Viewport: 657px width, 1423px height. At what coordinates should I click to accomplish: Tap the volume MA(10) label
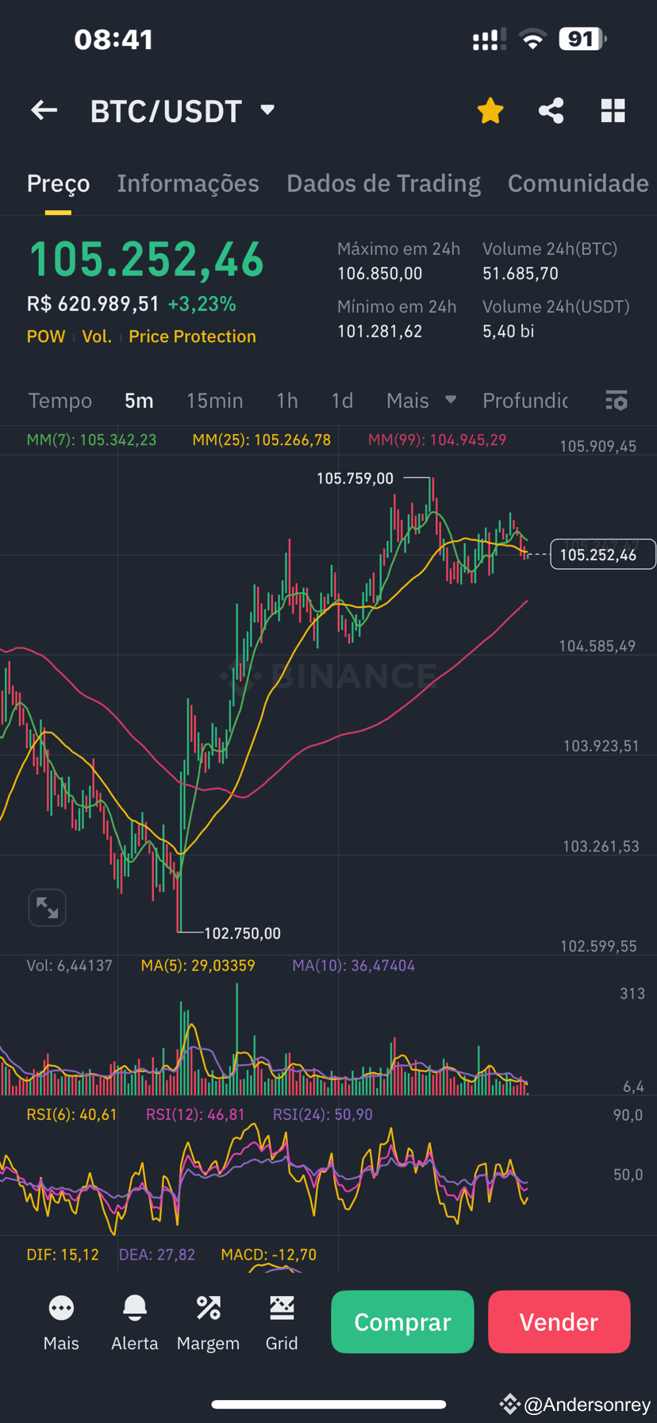tap(353, 966)
